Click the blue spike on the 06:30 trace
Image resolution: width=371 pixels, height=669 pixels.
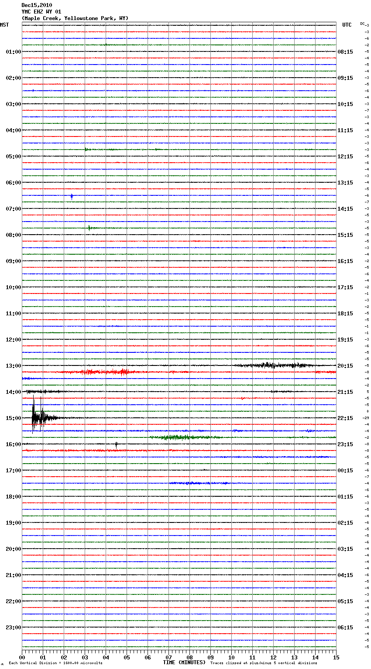click(x=72, y=197)
